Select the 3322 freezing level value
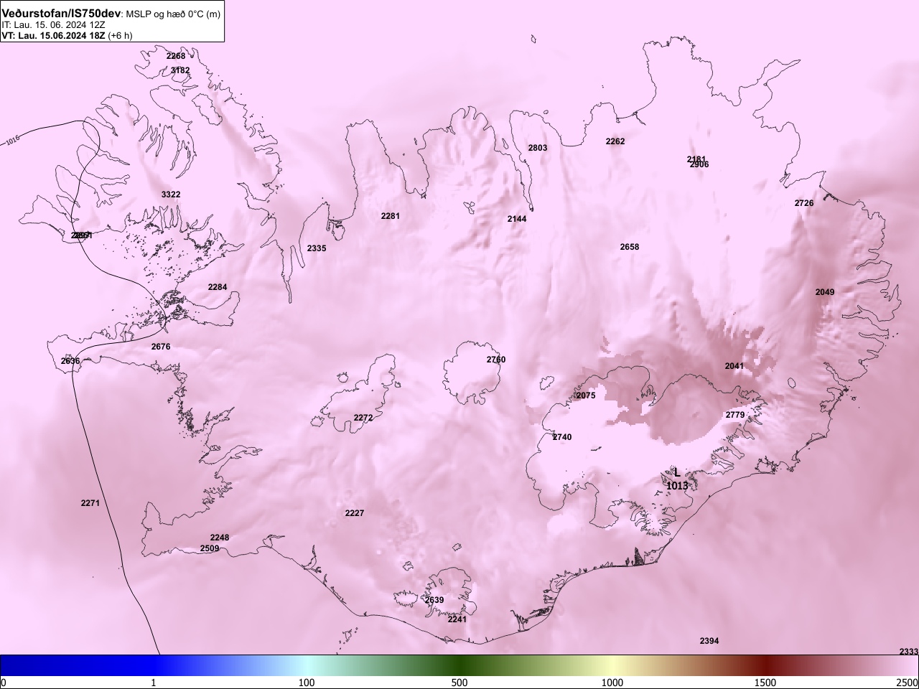The width and height of the screenshot is (919, 689). 171,194
